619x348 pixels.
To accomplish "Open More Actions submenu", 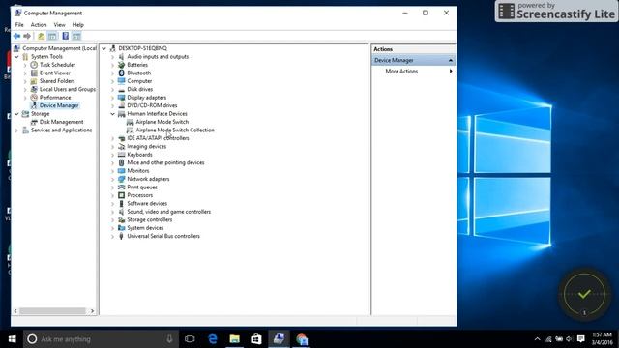I will [413, 71].
